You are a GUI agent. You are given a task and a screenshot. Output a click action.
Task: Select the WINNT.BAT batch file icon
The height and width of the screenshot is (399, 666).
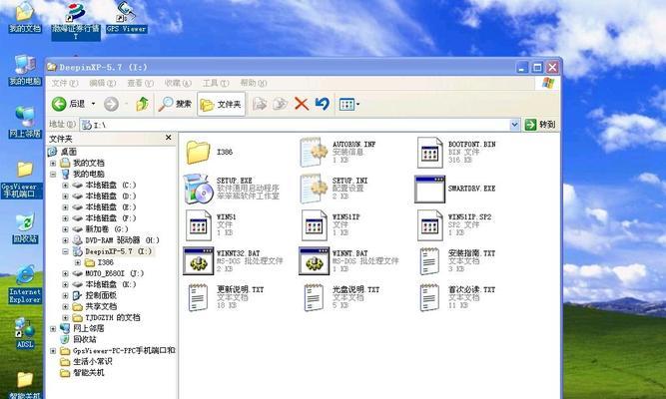pyautogui.click(x=314, y=261)
